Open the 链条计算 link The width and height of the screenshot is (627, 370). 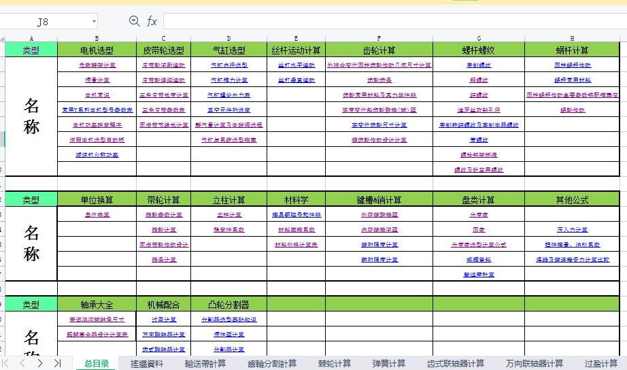(164, 259)
